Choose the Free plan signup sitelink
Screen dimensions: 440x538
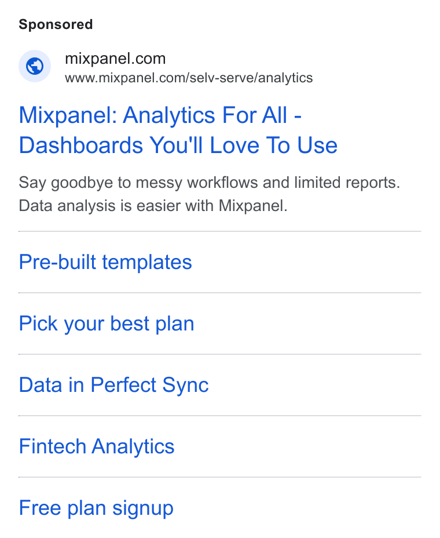tap(96, 508)
